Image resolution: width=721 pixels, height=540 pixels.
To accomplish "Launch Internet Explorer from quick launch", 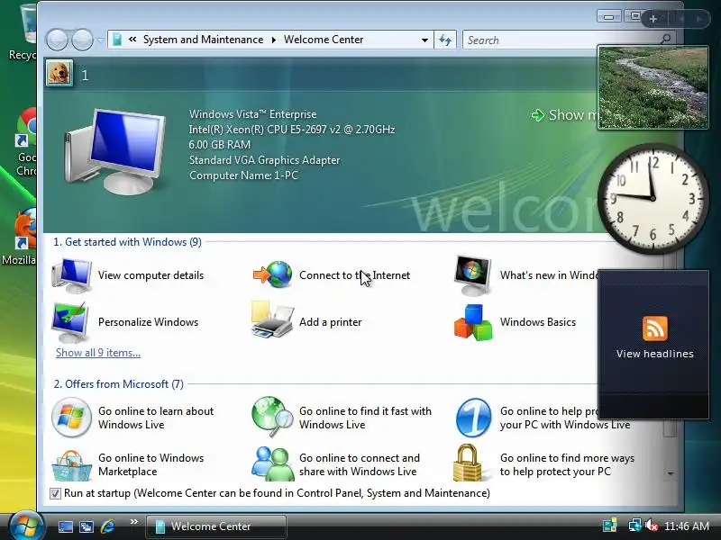I will [107, 526].
